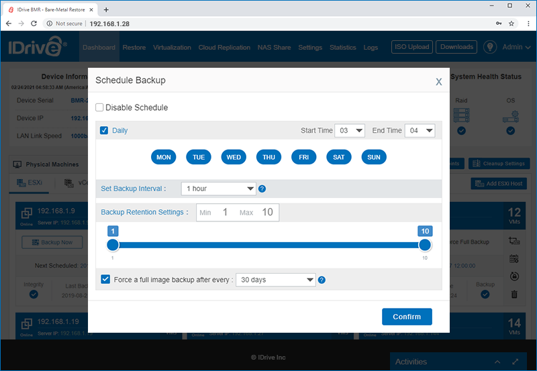Screen dimensions: 537x371
Task: Close the IDrive BMR browser tab
Action: point(91,9)
